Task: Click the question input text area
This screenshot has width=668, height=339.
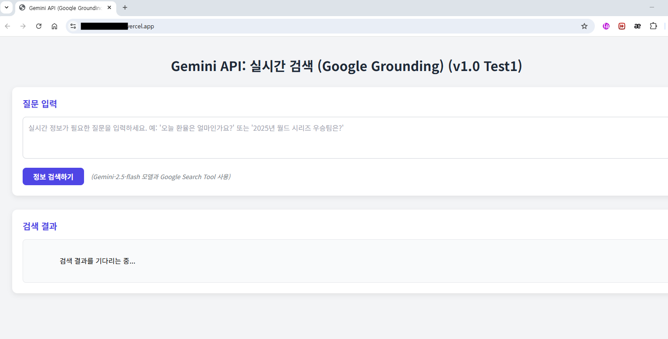Action: 345,138
